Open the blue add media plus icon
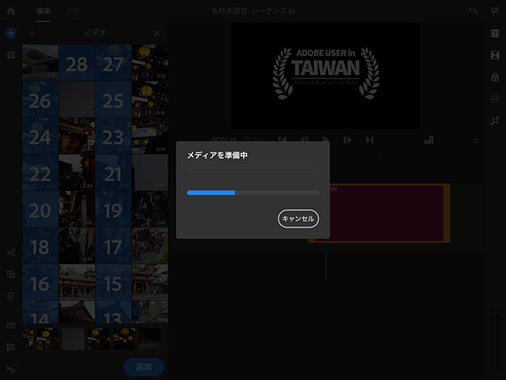The width and height of the screenshot is (506, 380). (11, 34)
